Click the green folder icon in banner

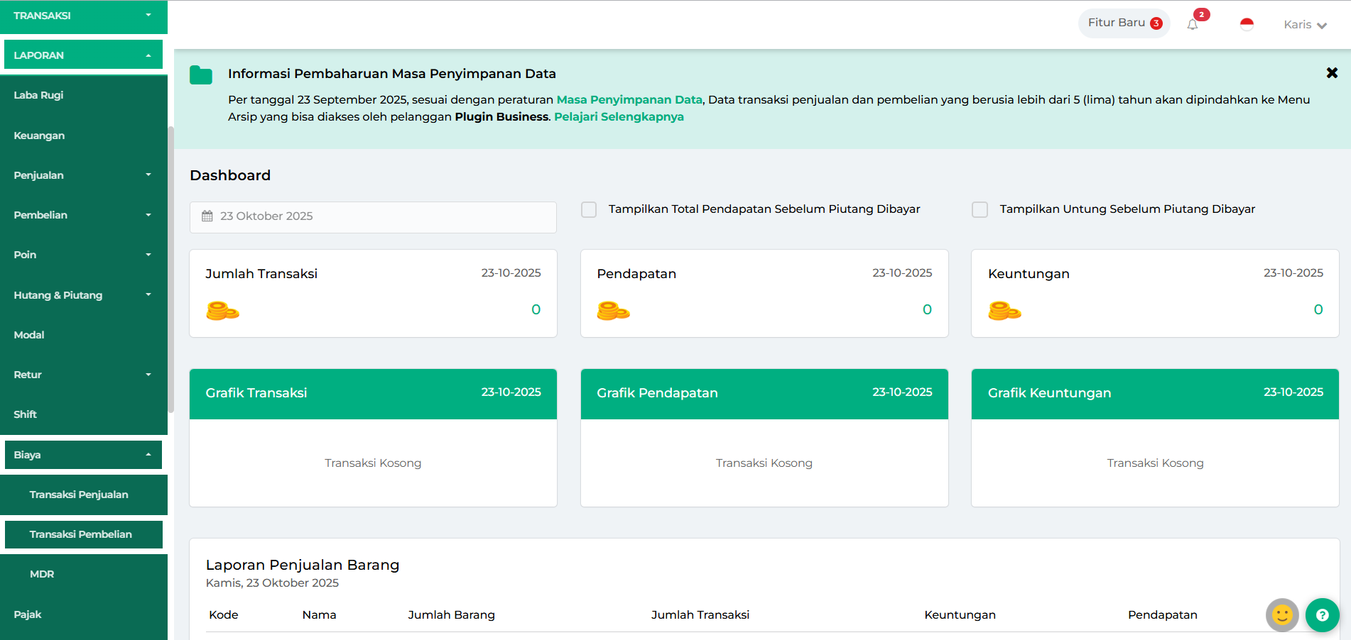point(201,75)
